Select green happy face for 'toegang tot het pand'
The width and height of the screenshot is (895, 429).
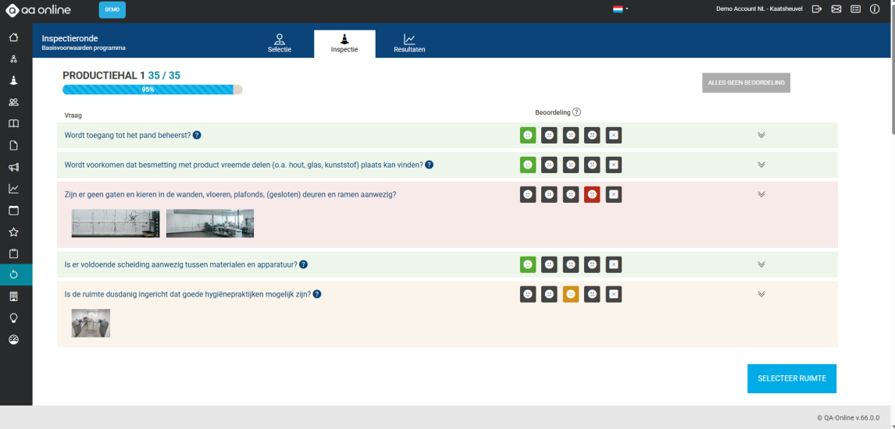coord(528,135)
